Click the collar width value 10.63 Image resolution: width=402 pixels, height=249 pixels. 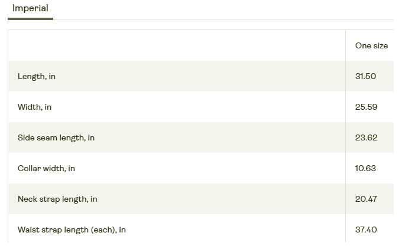click(365, 168)
